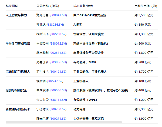Open stock code link 600536.SH
The height and width of the screenshot is (127, 162).
58,90
